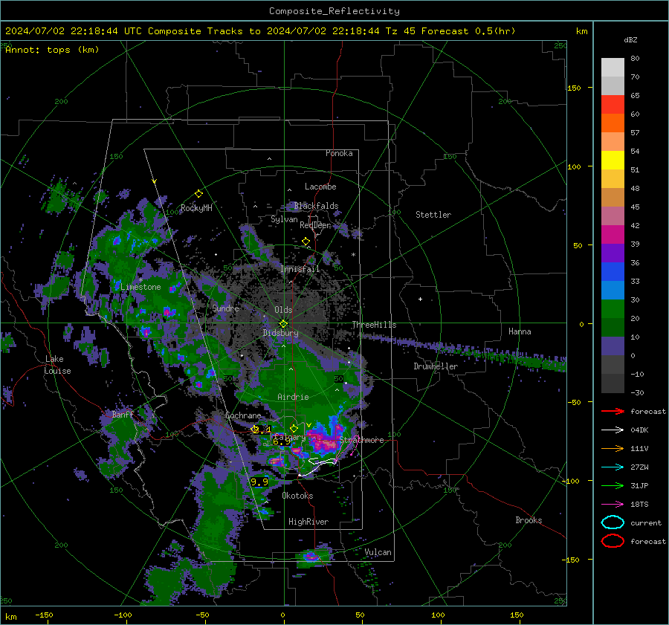
Task: Click the yellow diamond marker near RockyMH
Action: [x=198, y=194]
